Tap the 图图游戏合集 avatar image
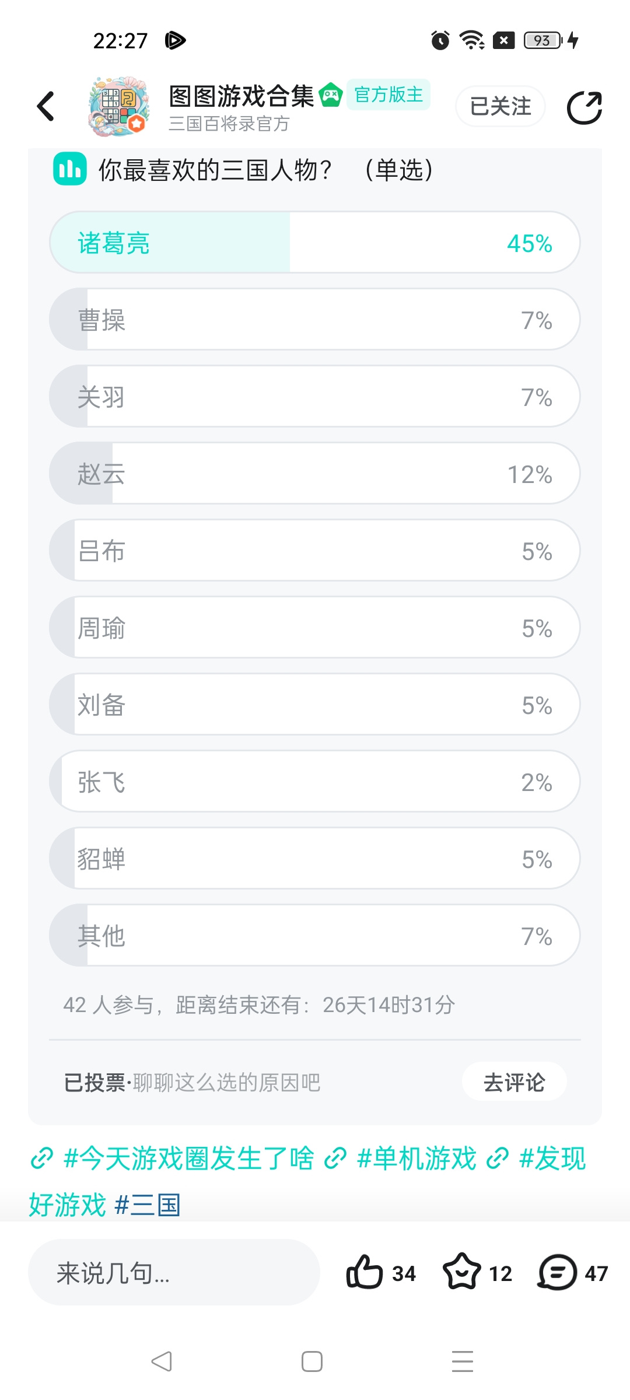630x1400 pixels. (x=119, y=107)
